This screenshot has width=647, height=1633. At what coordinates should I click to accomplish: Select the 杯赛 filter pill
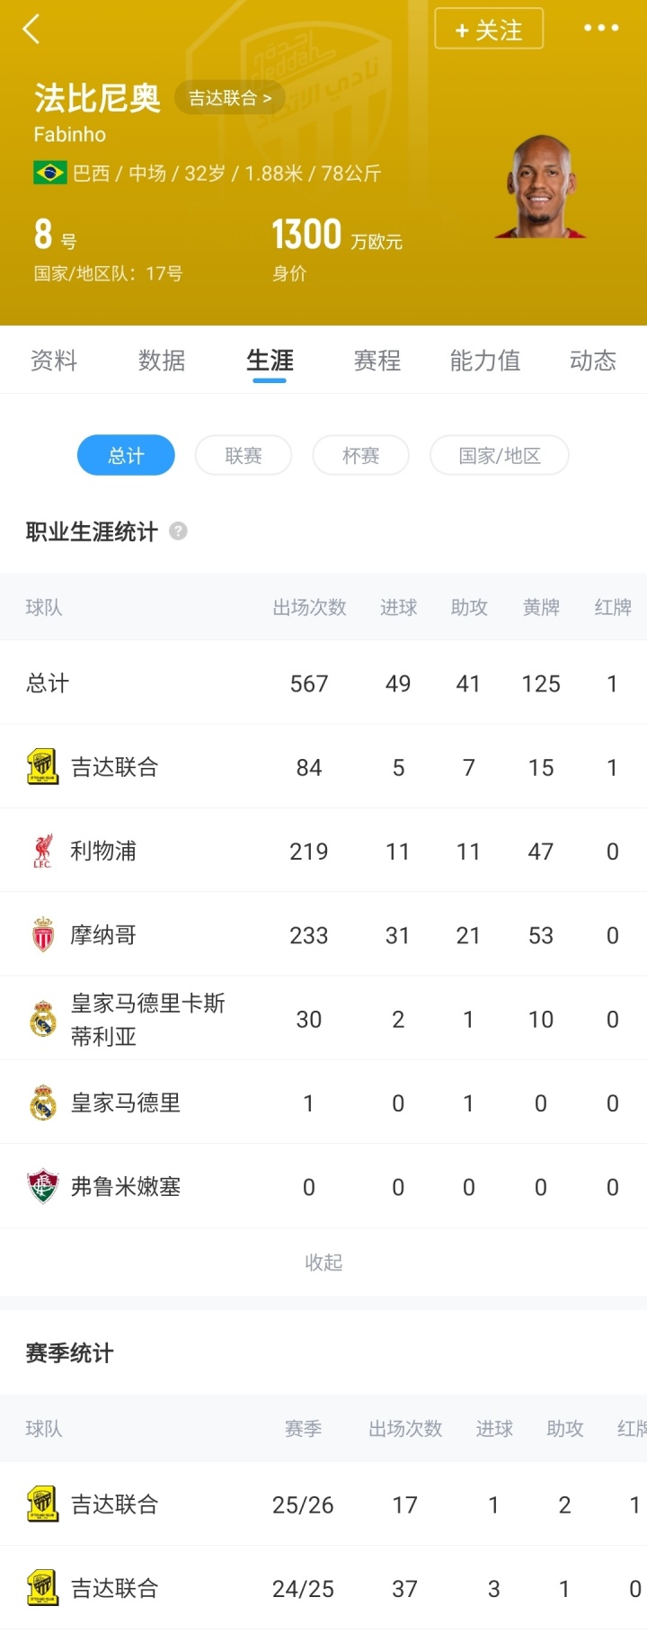coord(360,455)
